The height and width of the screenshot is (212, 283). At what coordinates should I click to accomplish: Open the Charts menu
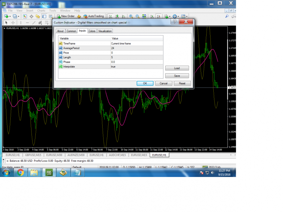point(41,11)
